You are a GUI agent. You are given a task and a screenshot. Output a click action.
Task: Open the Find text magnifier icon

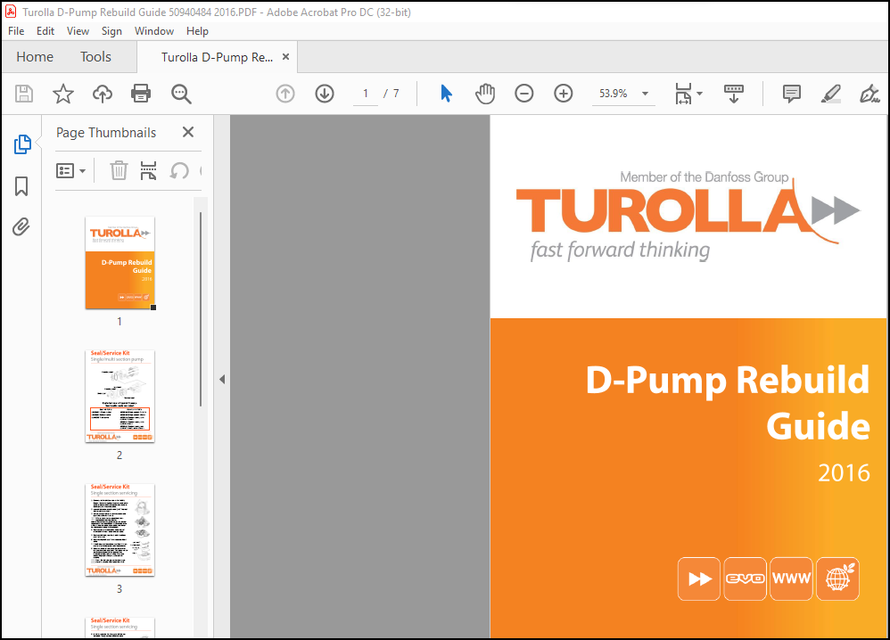[x=181, y=94]
